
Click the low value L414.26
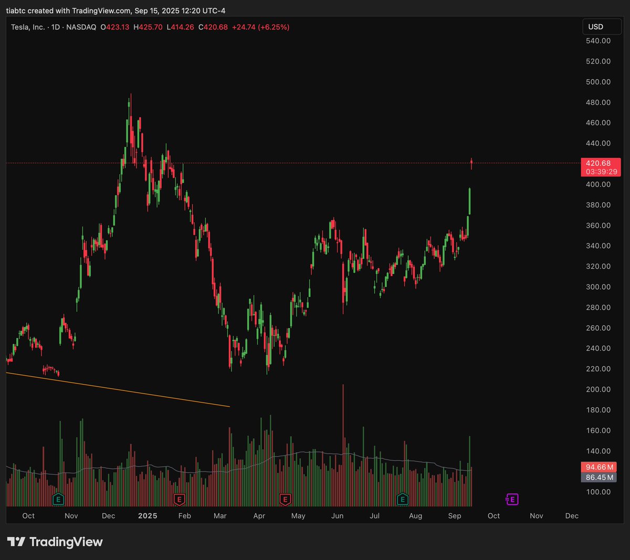pyautogui.click(x=181, y=27)
